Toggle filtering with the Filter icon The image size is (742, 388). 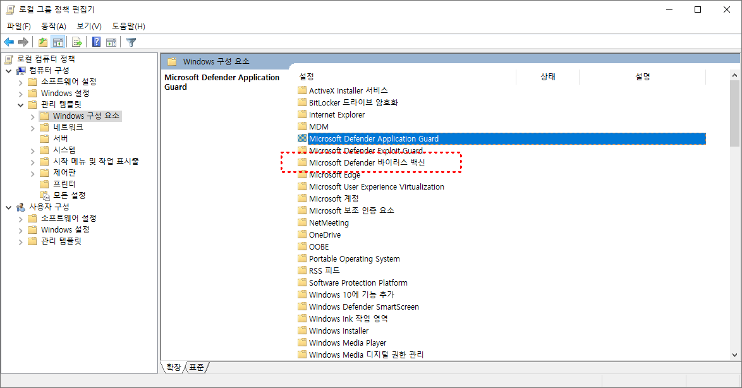(130, 42)
